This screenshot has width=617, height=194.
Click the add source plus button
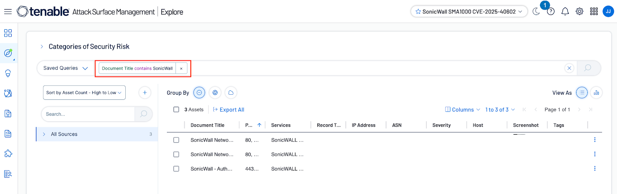(145, 93)
